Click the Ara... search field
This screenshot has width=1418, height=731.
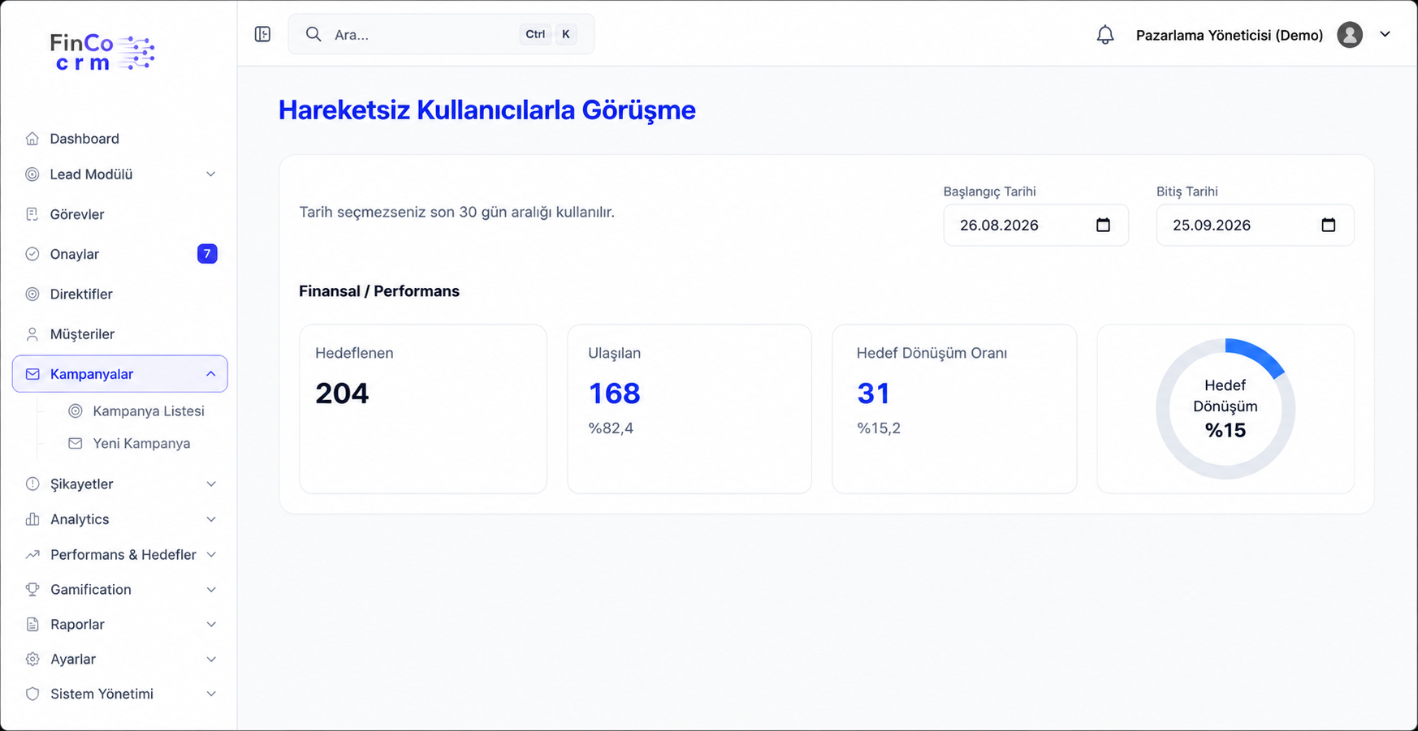(x=441, y=34)
